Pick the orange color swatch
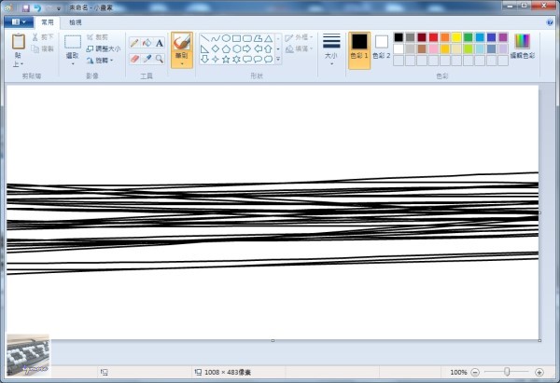560x383 pixels. pos(445,37)
